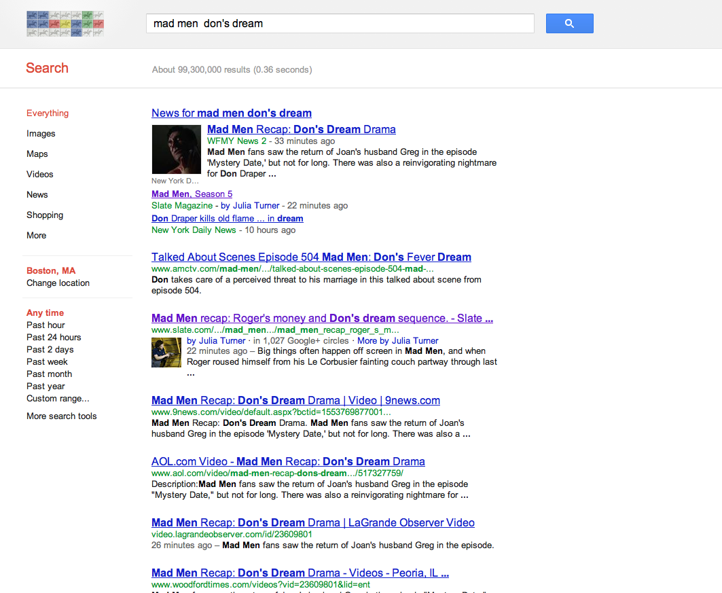The image size is (722, 593).
Task: Expand More search tools
Action: [61, 416]
